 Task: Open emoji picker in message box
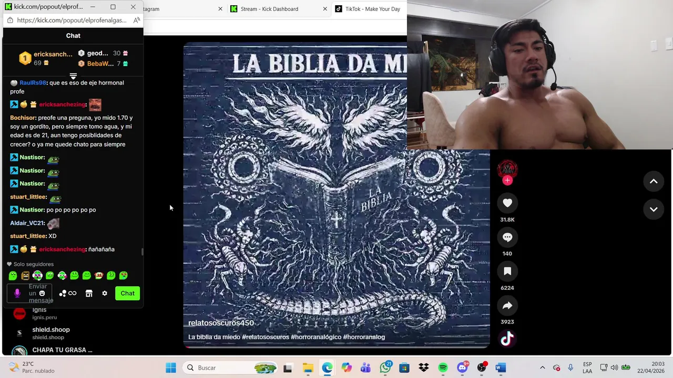coord(42,293)
